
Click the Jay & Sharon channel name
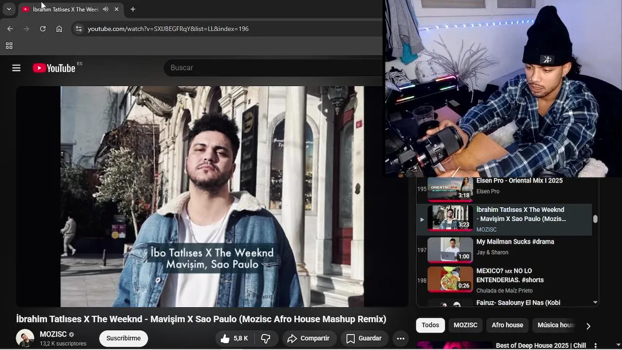coord(492,252)
